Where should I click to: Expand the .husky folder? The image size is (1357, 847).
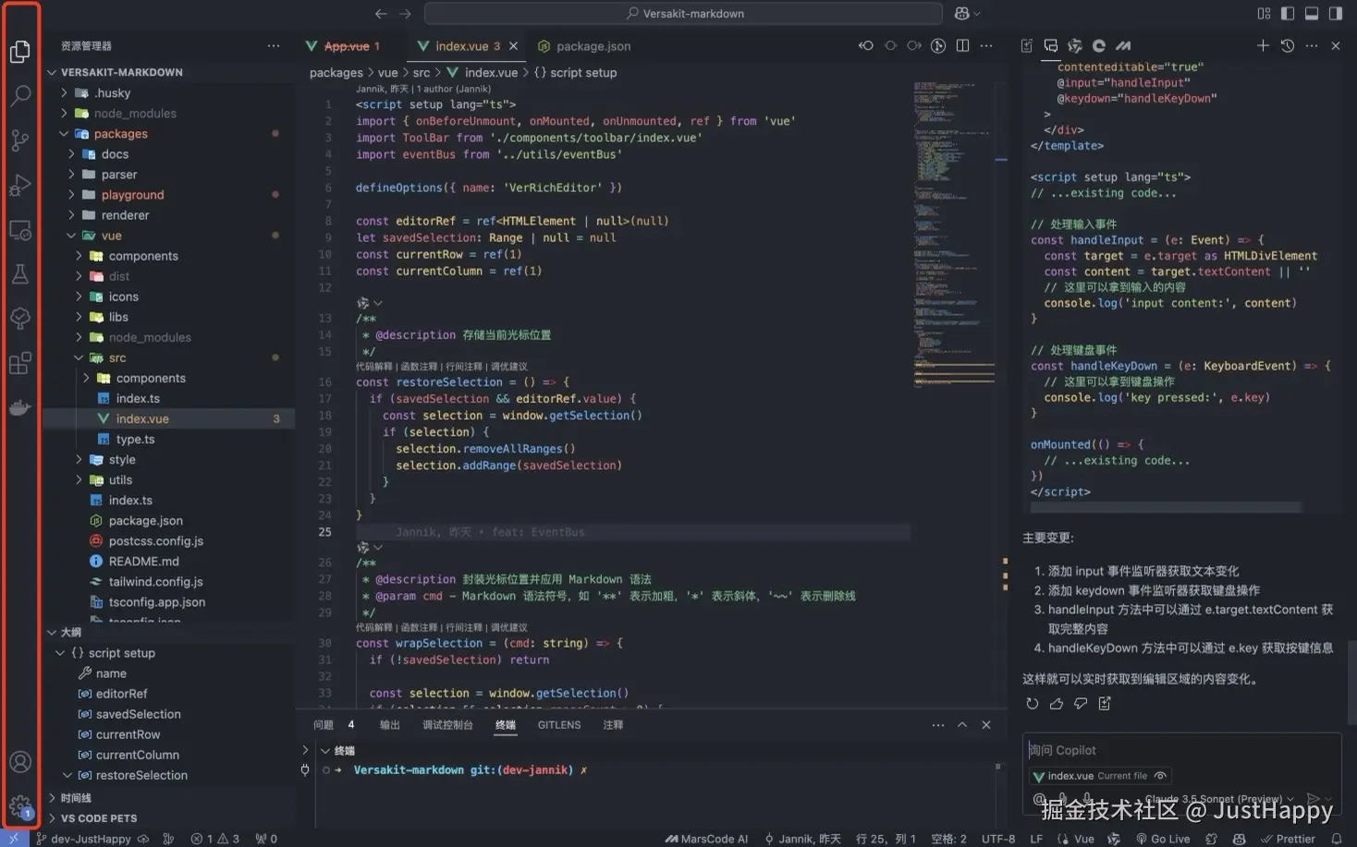(168, 93)
